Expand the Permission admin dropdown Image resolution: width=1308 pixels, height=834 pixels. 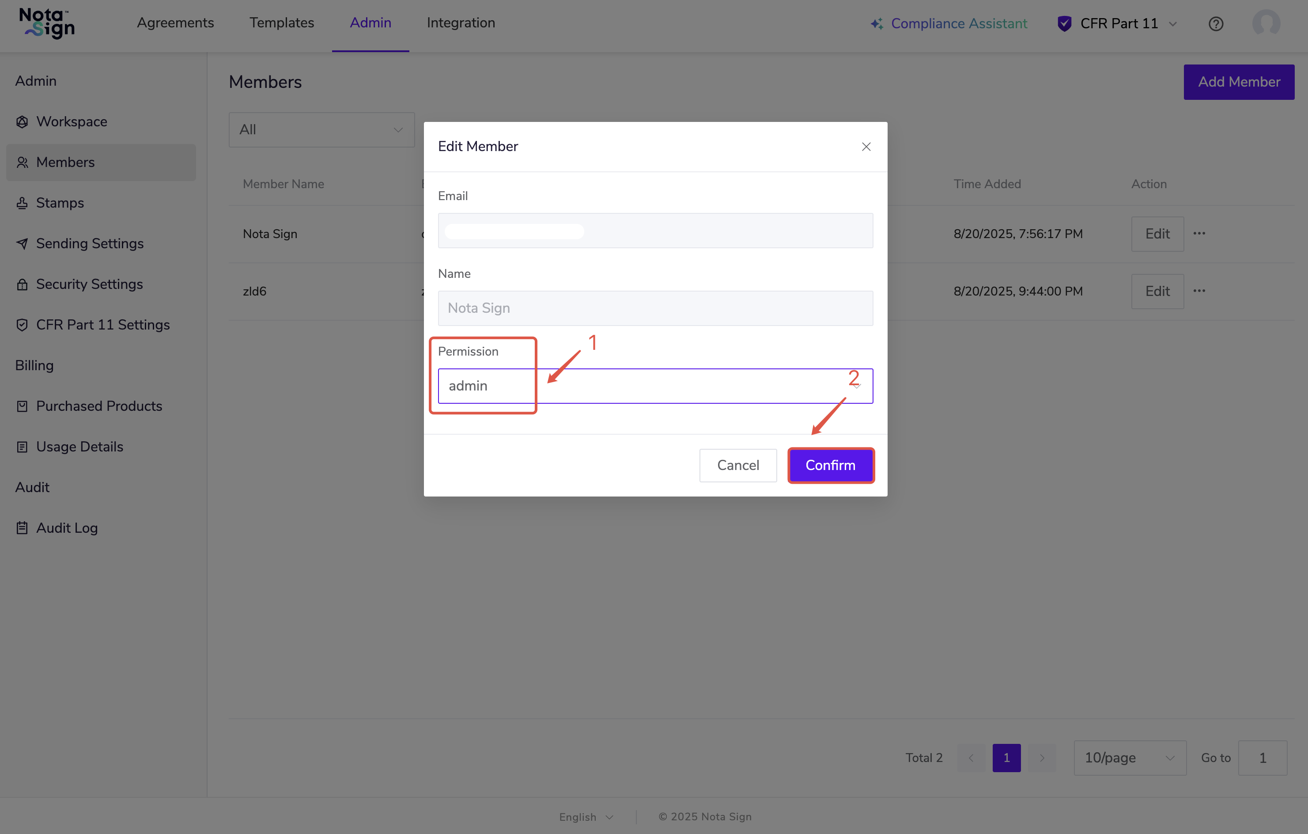655,386
